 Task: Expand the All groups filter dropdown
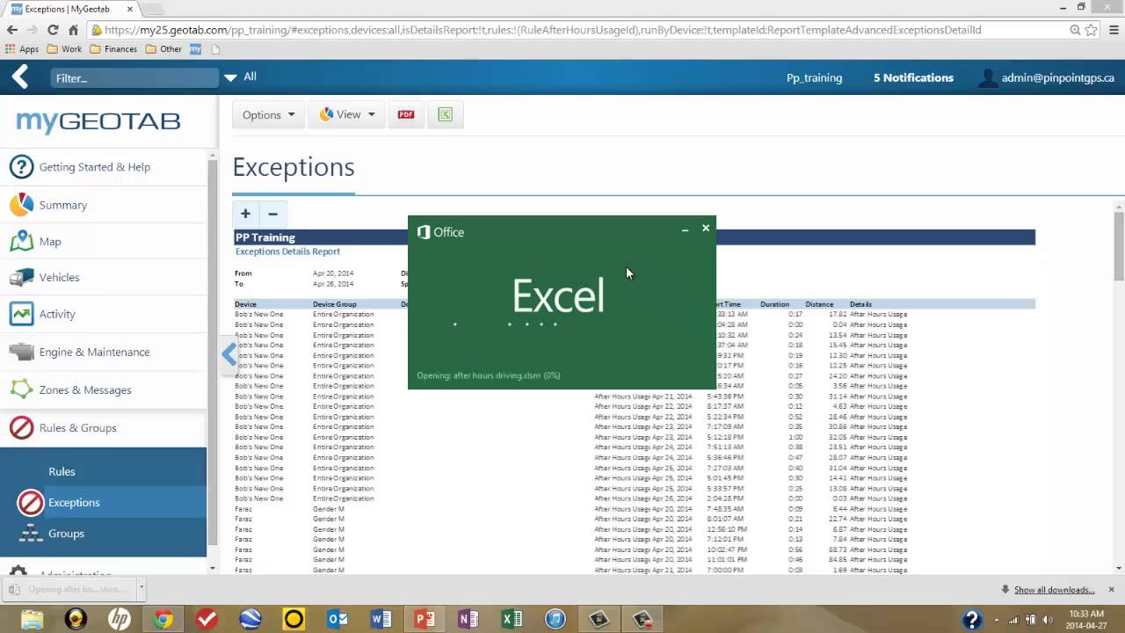240,76
